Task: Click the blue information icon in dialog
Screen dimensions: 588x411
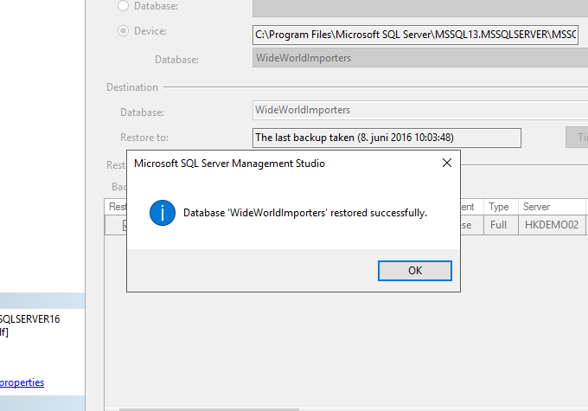Action: pos(163,213)
